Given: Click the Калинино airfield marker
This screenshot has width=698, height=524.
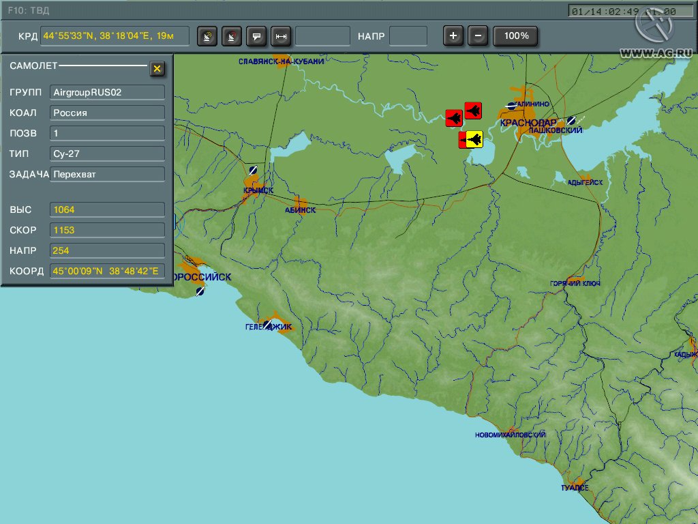Looking at the screenshot, I should [x=511, y=106].
